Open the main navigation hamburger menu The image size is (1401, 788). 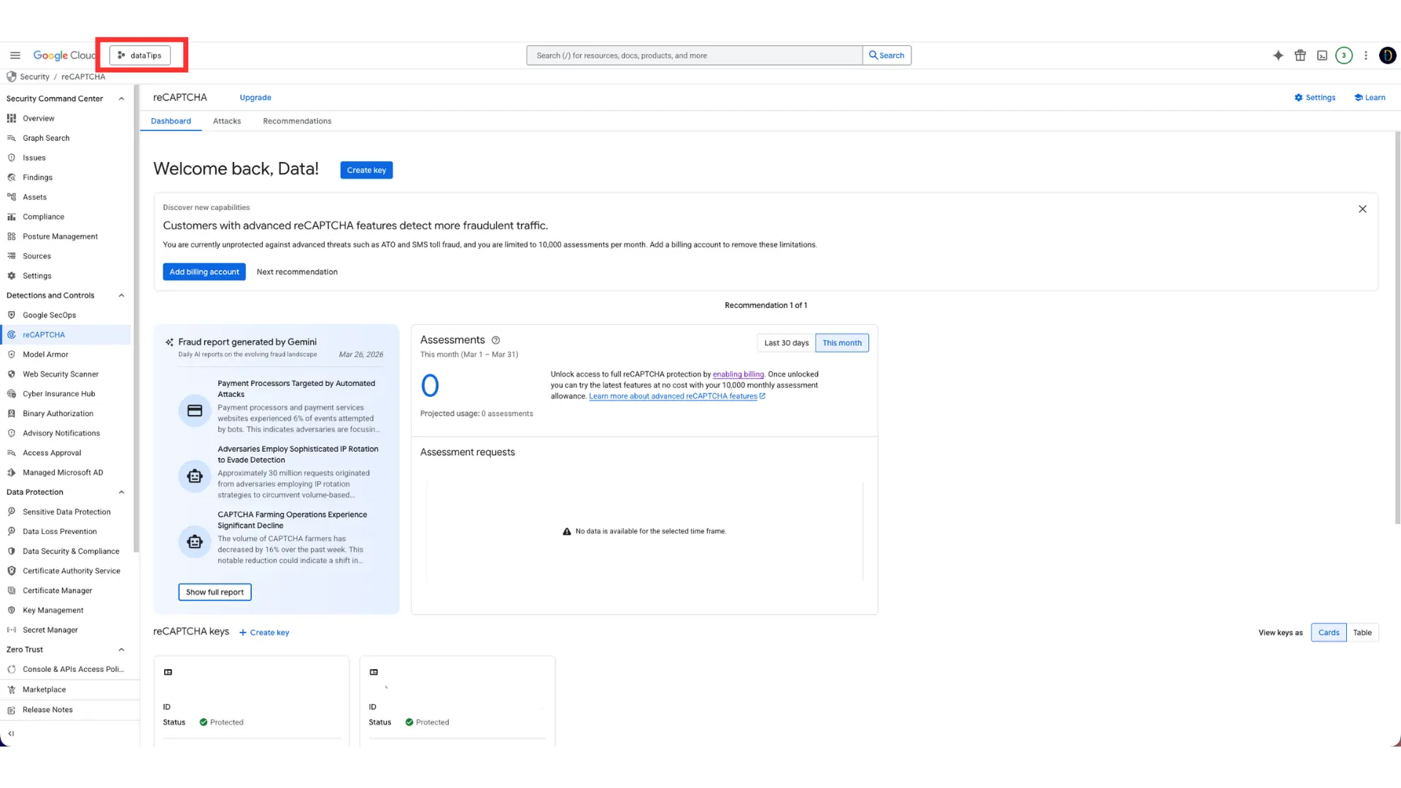pos(15,55)
